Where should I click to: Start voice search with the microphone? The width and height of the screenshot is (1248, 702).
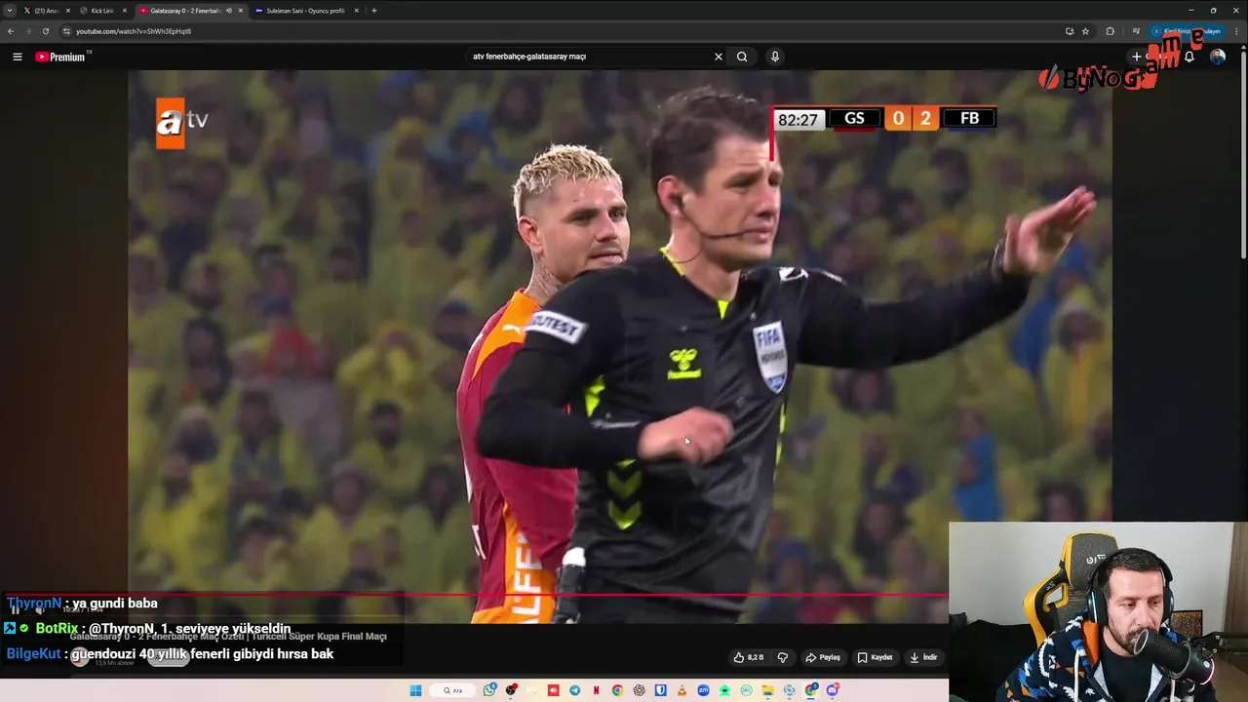point(775,57)
